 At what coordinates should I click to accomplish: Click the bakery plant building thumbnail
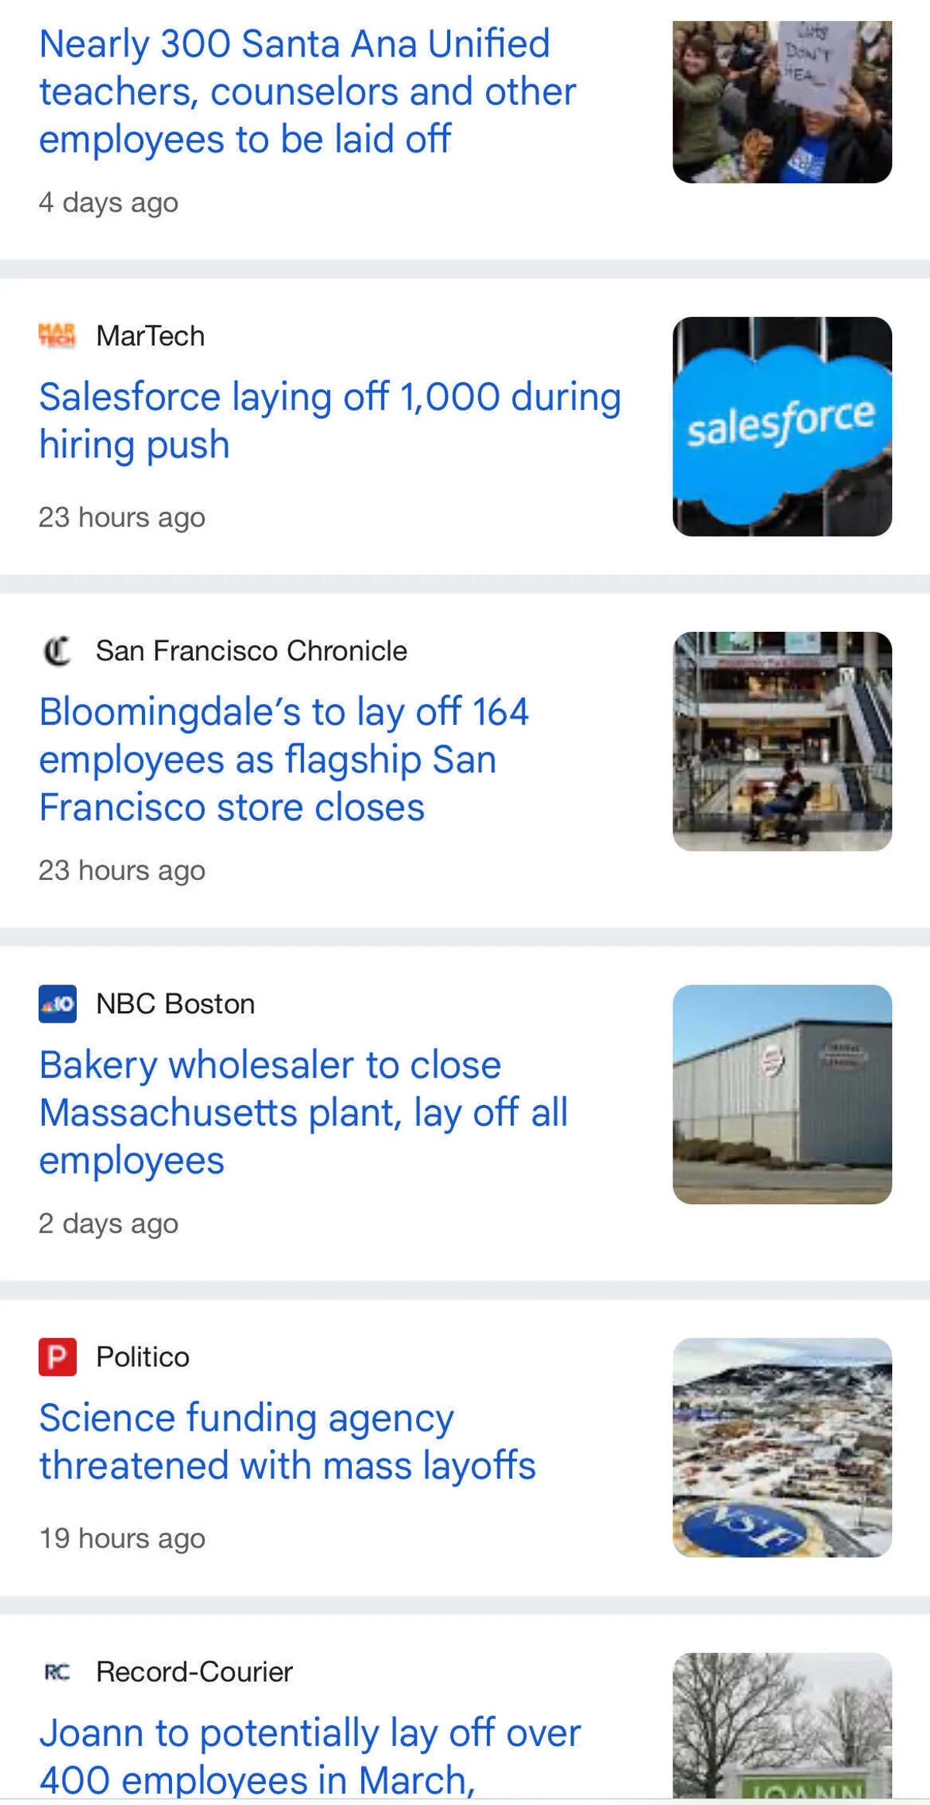click(x=782, y=1094)
